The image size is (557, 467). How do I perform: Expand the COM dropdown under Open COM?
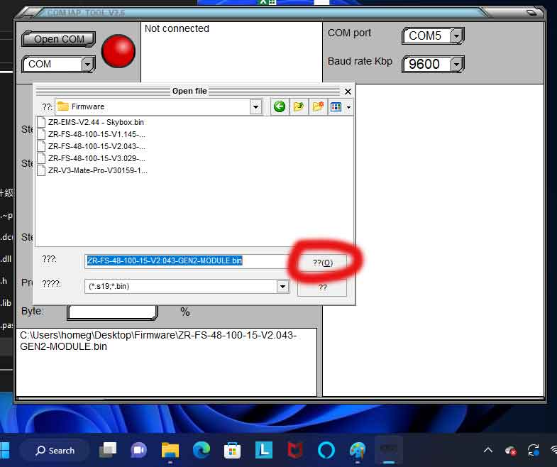(88, 65)
